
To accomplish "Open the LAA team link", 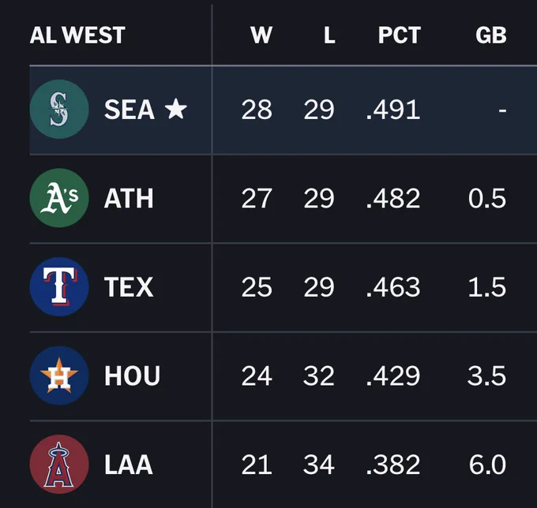I will (129, 465).
